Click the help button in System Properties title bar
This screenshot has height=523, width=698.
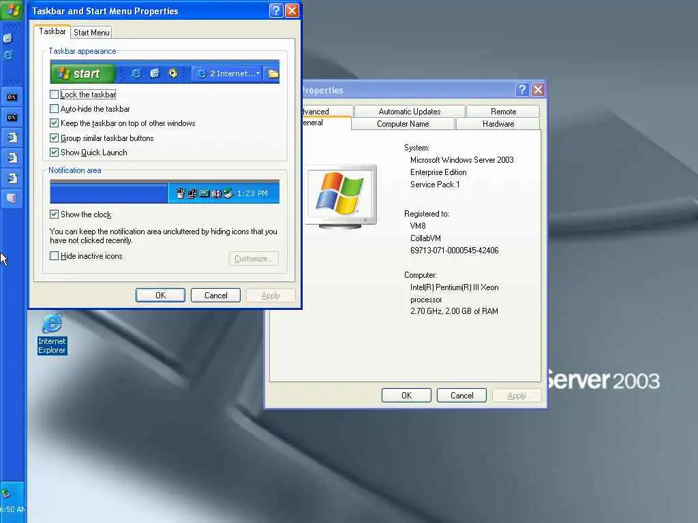coord(522,90)
